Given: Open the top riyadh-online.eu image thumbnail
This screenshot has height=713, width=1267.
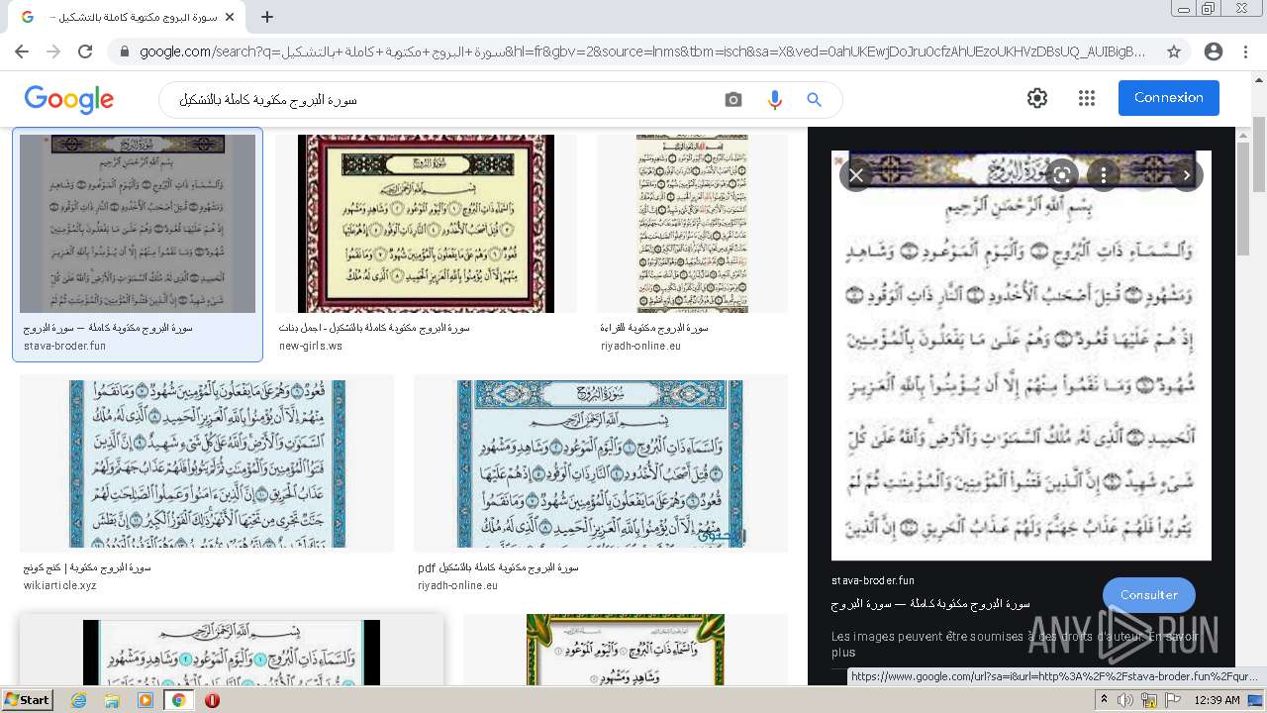Looking at the screenshot, I should (x=692, y=224).
